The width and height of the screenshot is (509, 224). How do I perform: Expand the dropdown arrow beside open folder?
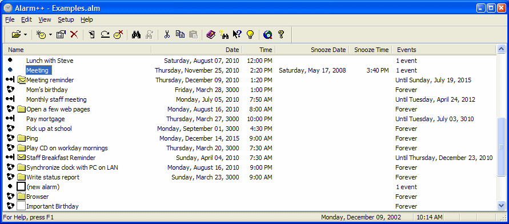(25, 34)
